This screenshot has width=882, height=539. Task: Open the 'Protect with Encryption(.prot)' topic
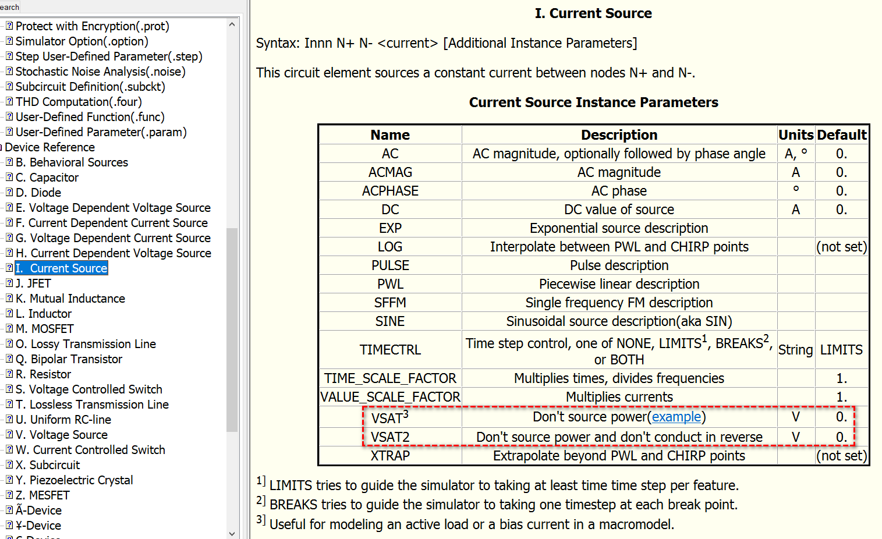click(x=93, y=26)
